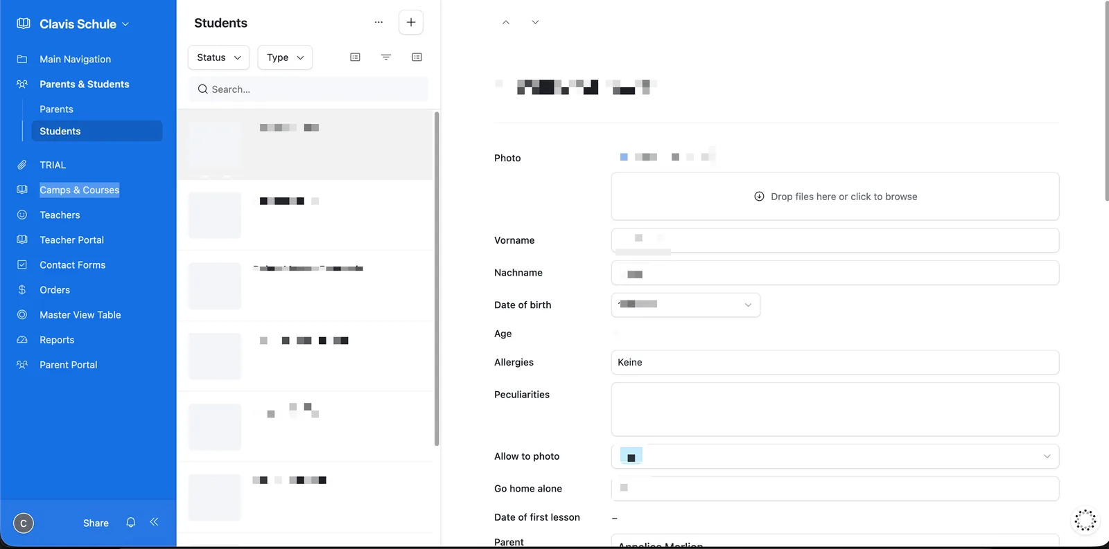Open the Master View Table
Viewport: 1109px width, 549px height.
tap(80, 315)
